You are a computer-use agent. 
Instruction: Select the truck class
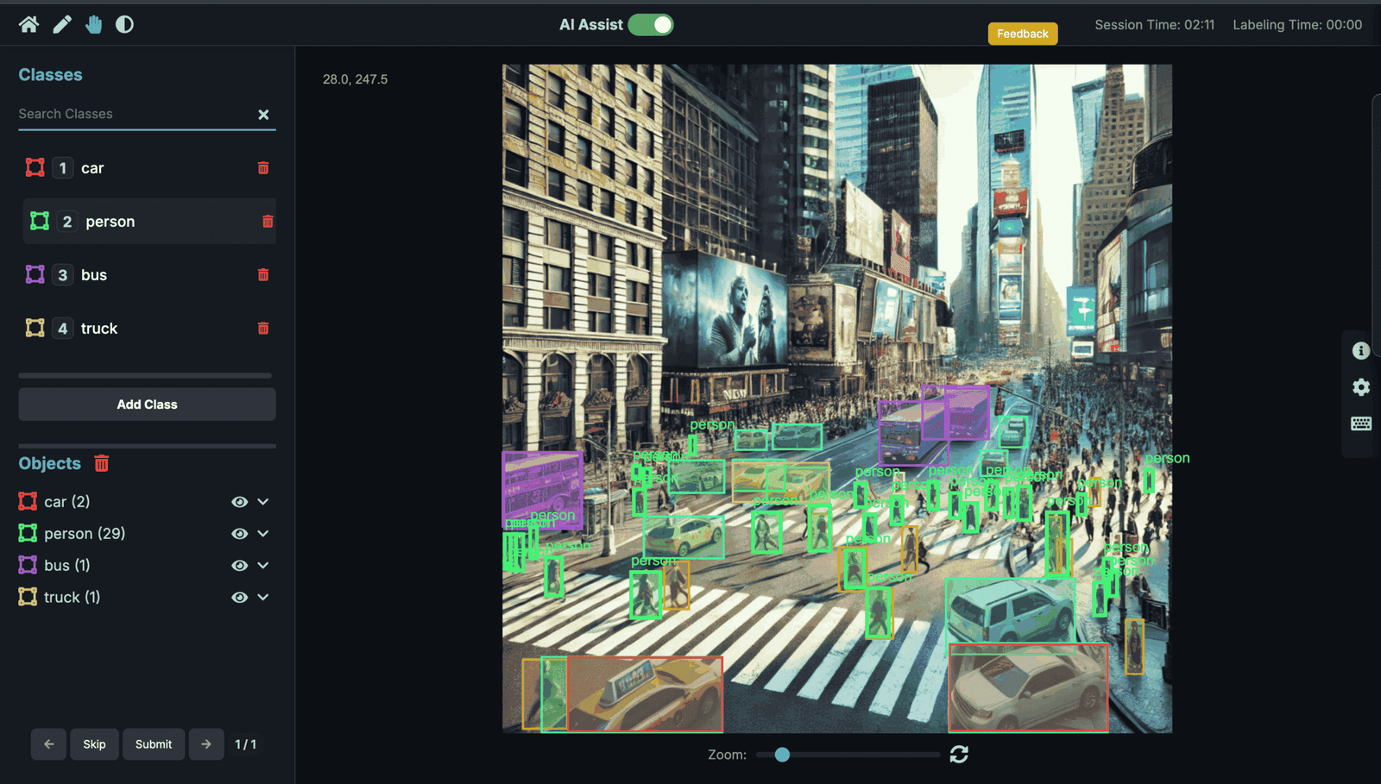pos(99,329)
